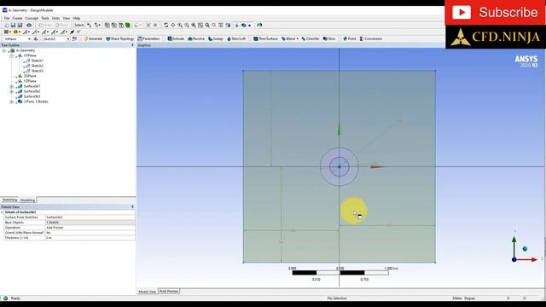Viewport: 546px width, 307px height.
Task: Click the blue isometric ball on triad
Action: coord(525,248)
